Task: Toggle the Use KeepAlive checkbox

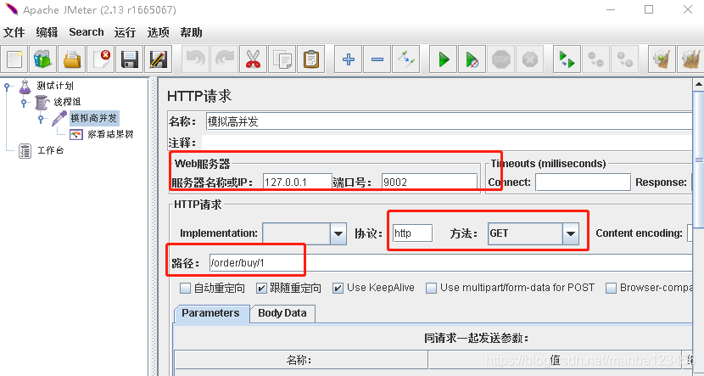Action: coord(338,288)
